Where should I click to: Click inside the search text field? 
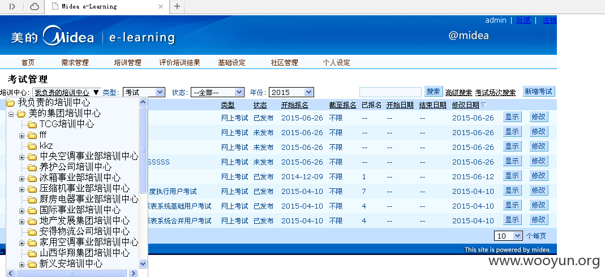pyautogui.click(x=391, y=92)
